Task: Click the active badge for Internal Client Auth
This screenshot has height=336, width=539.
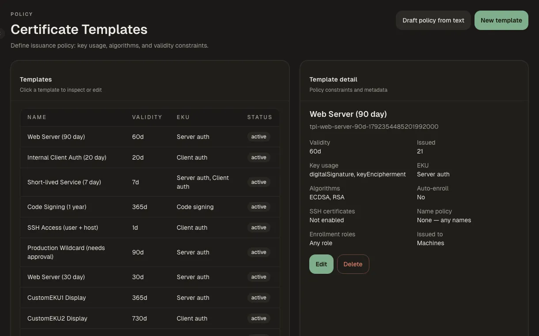Action: (x=259, y=157)
